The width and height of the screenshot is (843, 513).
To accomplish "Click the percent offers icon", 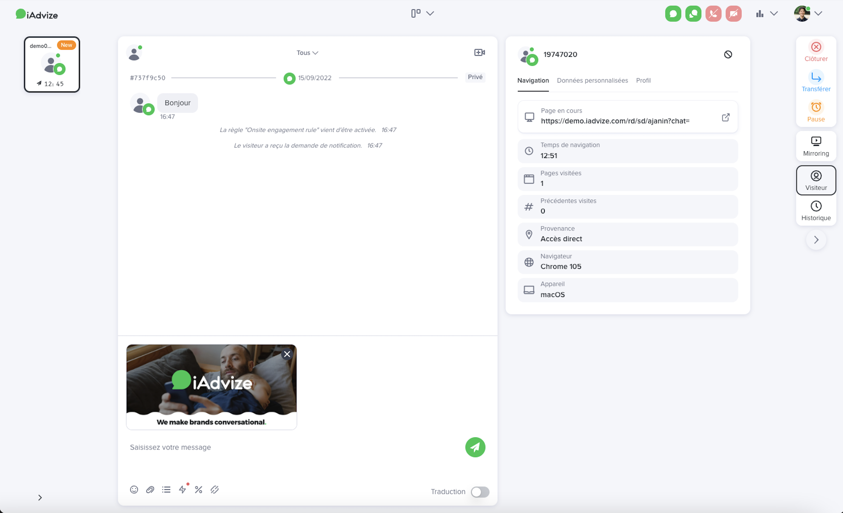I will click(198, 490).
